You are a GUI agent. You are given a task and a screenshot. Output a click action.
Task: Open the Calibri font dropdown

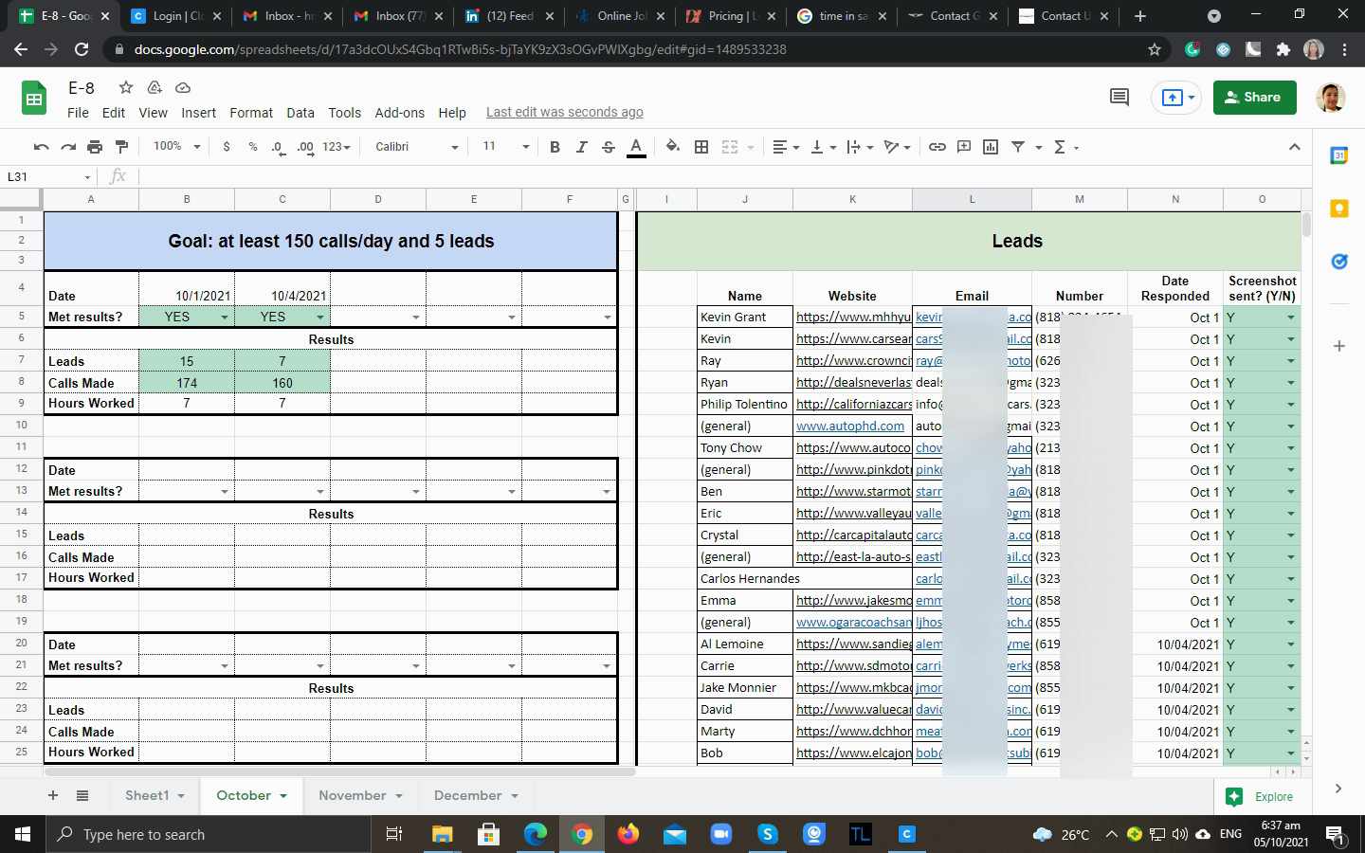[416, 147]
